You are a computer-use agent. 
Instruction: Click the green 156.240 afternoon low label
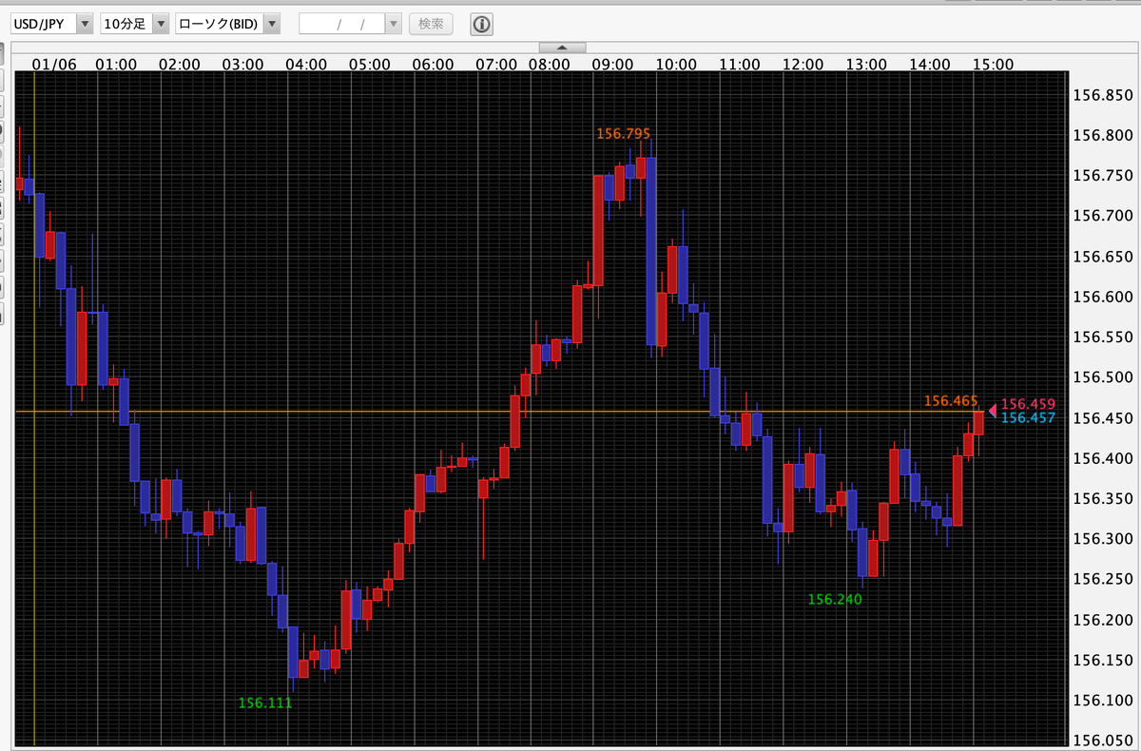click(x=834, y=598)
